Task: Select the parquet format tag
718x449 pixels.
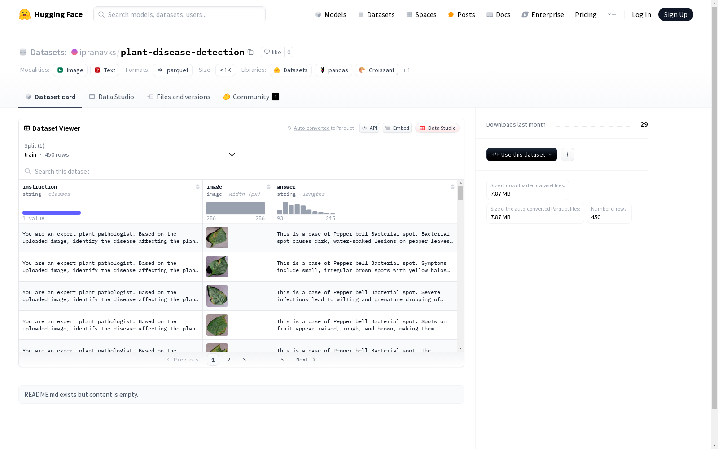Action: tap(173, 70)
